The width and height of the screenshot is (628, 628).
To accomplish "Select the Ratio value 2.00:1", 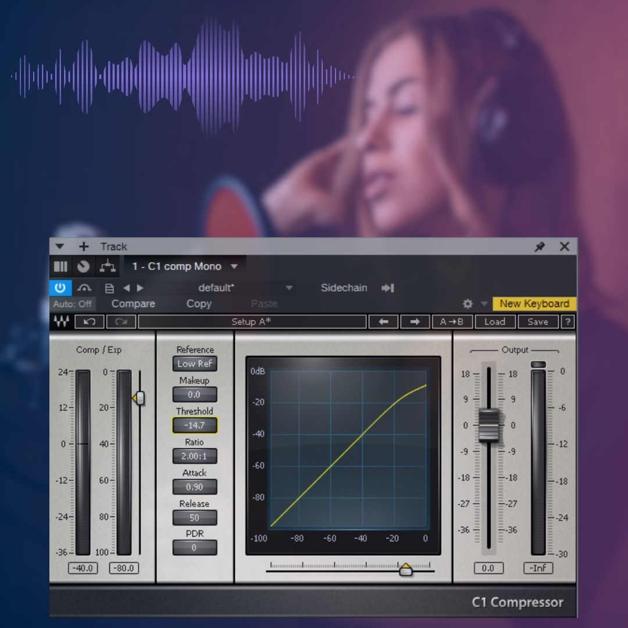I will [x=195, y=456].
